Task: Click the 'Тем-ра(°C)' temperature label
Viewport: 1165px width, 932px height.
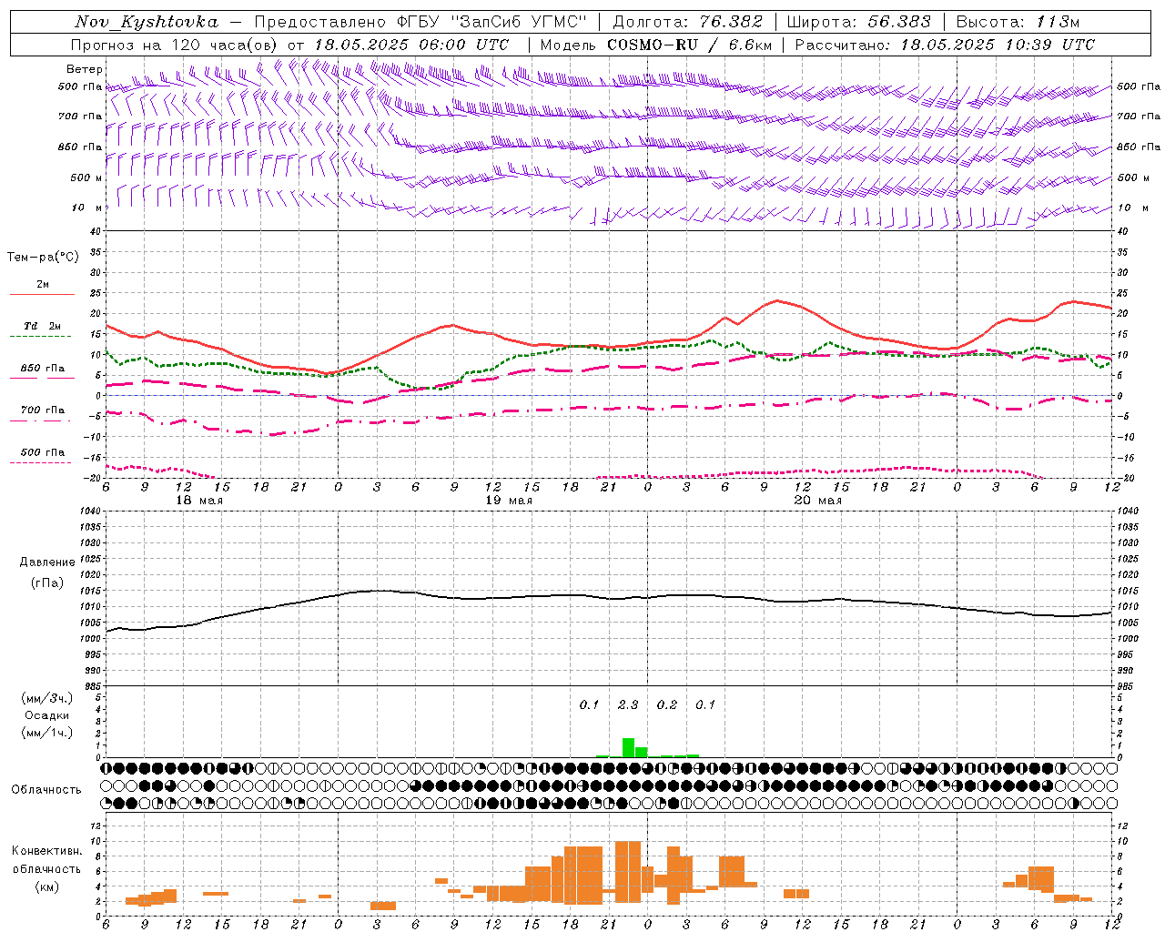Action: (x=43, y=258)
